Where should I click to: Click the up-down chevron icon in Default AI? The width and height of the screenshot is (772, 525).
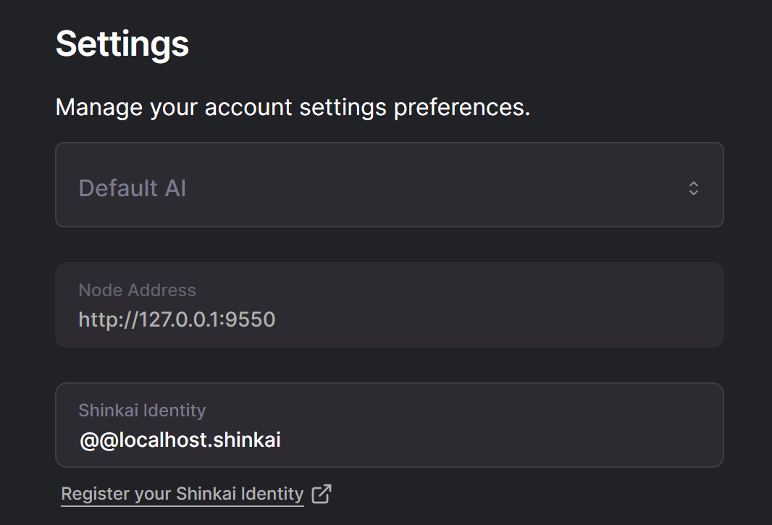point(694,188)
